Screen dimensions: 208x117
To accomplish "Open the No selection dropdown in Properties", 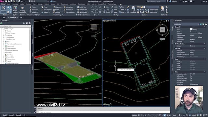I will (186, 24).
